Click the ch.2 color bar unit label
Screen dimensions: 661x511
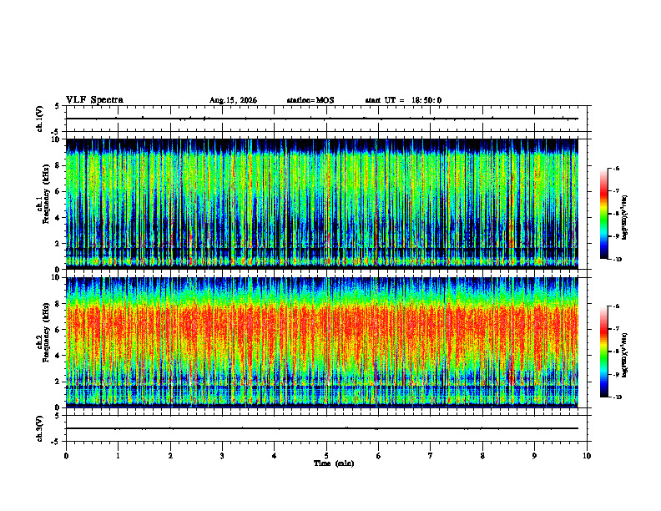pyautogui.click(x=625, y=356)
